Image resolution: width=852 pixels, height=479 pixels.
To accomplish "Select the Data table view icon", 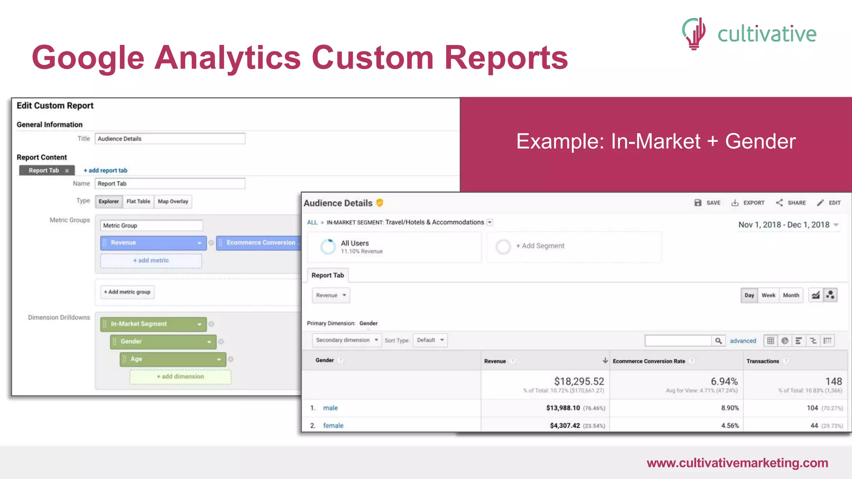I will 770,341.
